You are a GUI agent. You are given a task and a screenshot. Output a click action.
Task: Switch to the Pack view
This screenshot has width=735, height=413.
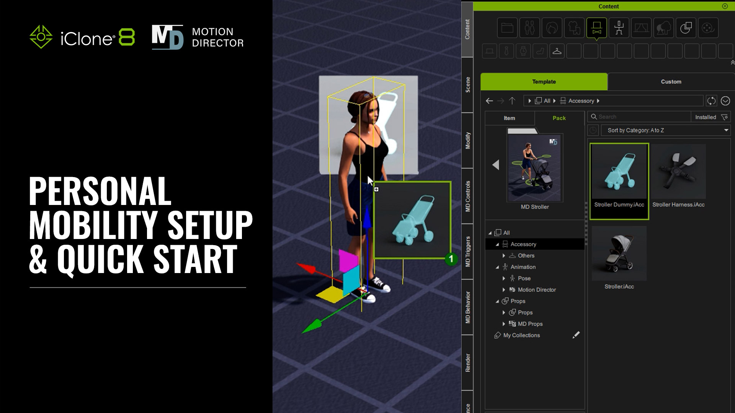[559, 118]
